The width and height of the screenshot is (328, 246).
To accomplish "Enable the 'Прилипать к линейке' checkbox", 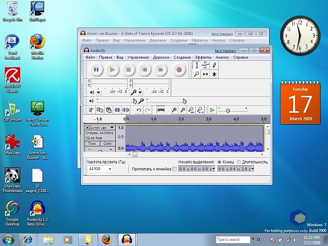I will click(x=174, y=169).
